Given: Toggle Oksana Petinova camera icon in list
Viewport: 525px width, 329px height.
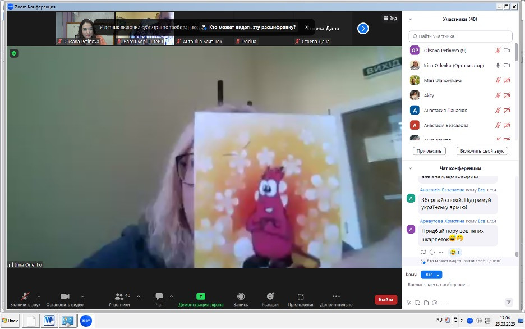Looking at the screenshot, I should click(x=507, y=51).
